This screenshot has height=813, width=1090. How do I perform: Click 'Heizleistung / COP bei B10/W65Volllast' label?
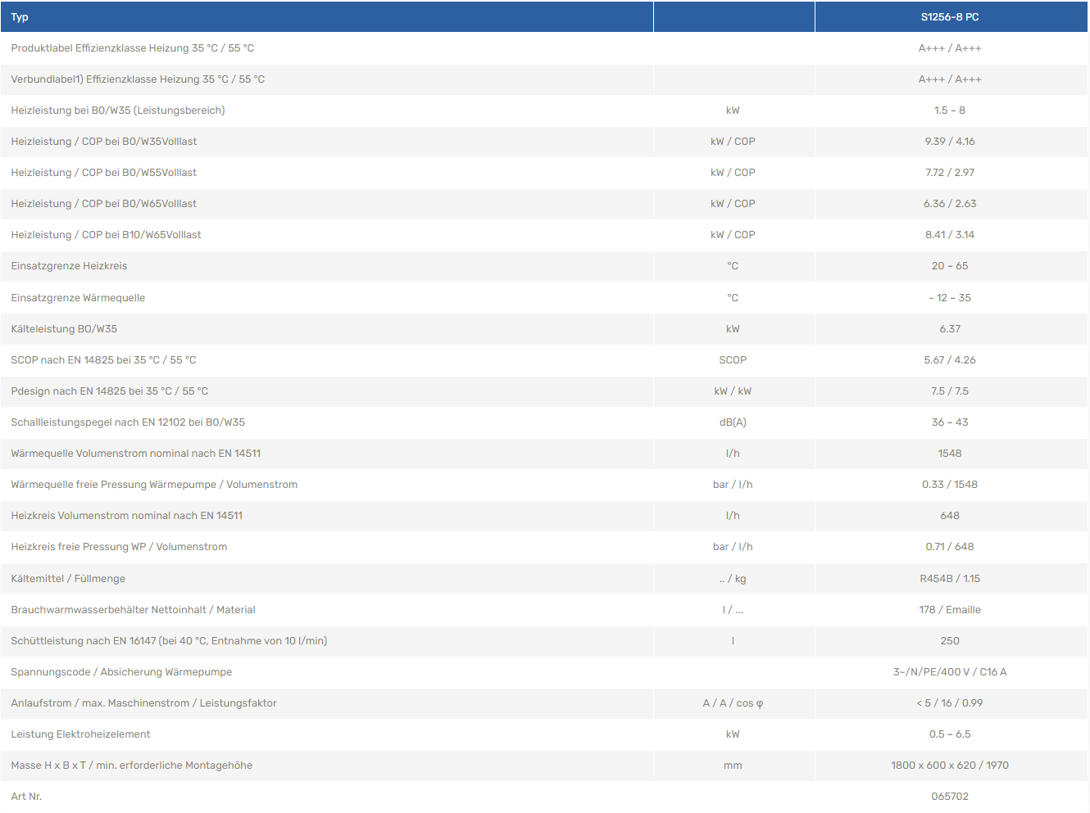coord(106,235)
